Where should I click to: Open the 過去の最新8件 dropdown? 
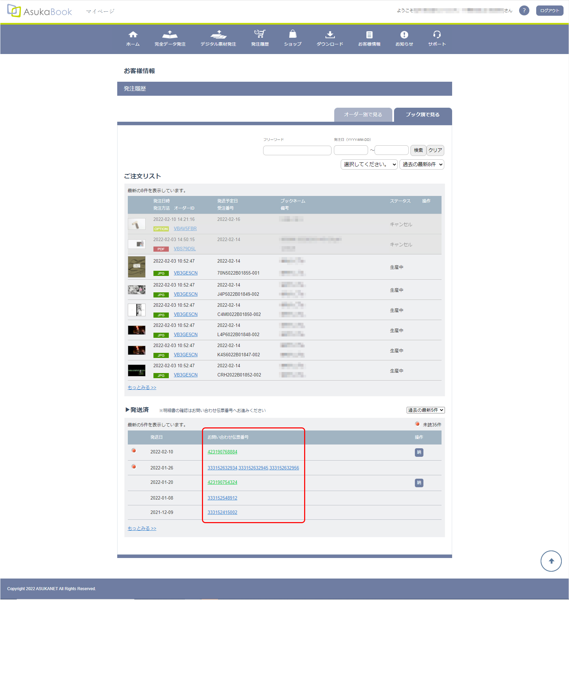422,164
